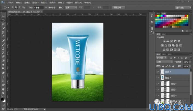The image size is (193, 111).
Task: Open the collapsed Brush panel icon
Action: click(152, 28)
